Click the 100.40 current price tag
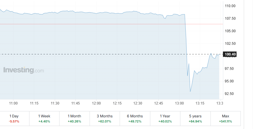 tap(229, 54)
